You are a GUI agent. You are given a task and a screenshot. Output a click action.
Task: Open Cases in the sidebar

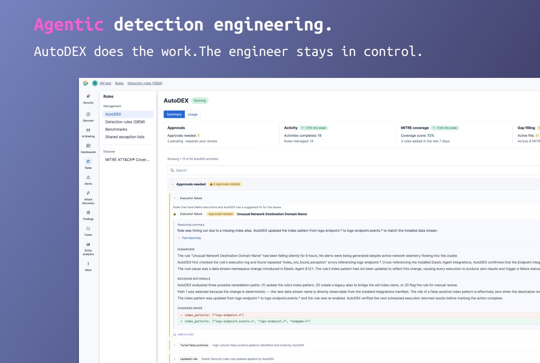pyautogui.click(x=88, y=231)
